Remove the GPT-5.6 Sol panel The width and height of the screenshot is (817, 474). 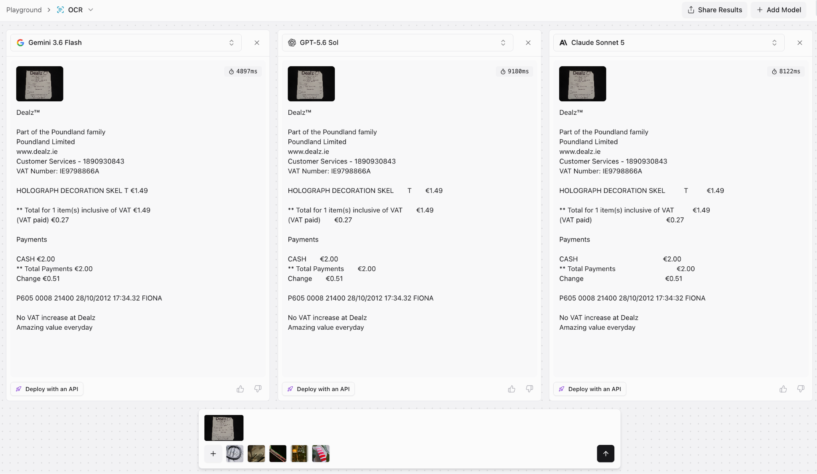click(x=528, y=43)
